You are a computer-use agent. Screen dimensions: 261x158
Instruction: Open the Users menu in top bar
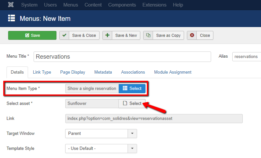(x=50, y=5)
